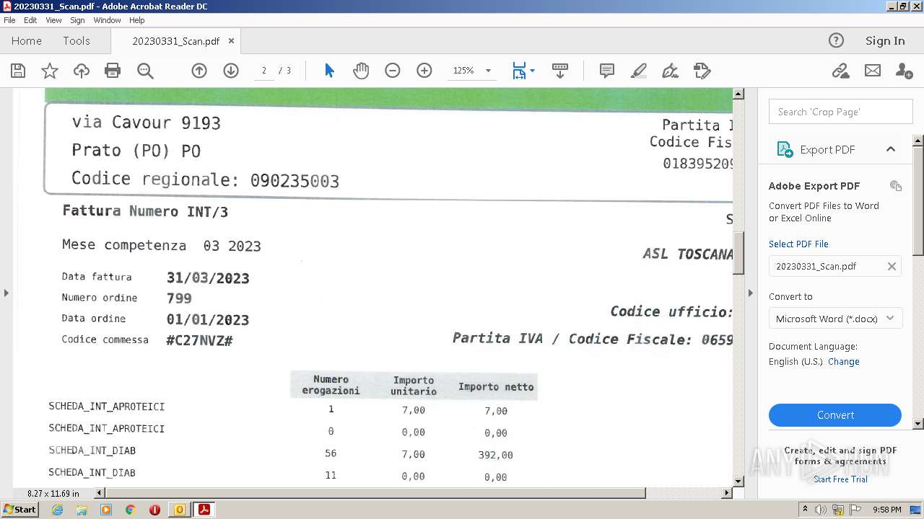Select the highlight text pen tool

tap(638, 71)
